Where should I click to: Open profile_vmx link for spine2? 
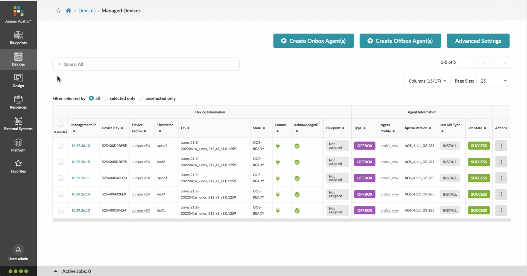389,146
